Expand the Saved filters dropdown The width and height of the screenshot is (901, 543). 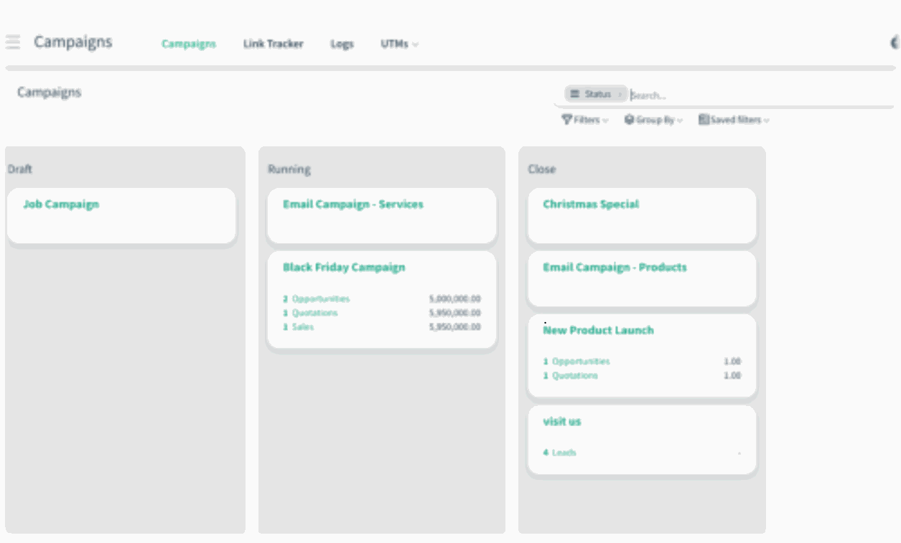(x=766, y=121)
